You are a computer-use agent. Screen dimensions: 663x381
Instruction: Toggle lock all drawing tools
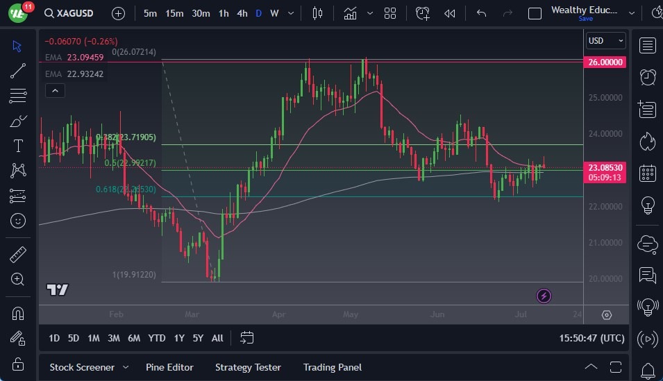[x=18, y=364]
